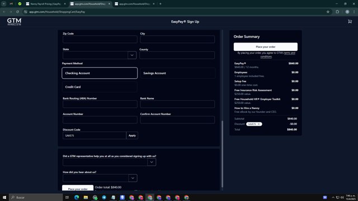Click the GTM logo in the header
This screenshot has width=358, height=201.
[x=14, y=22]
